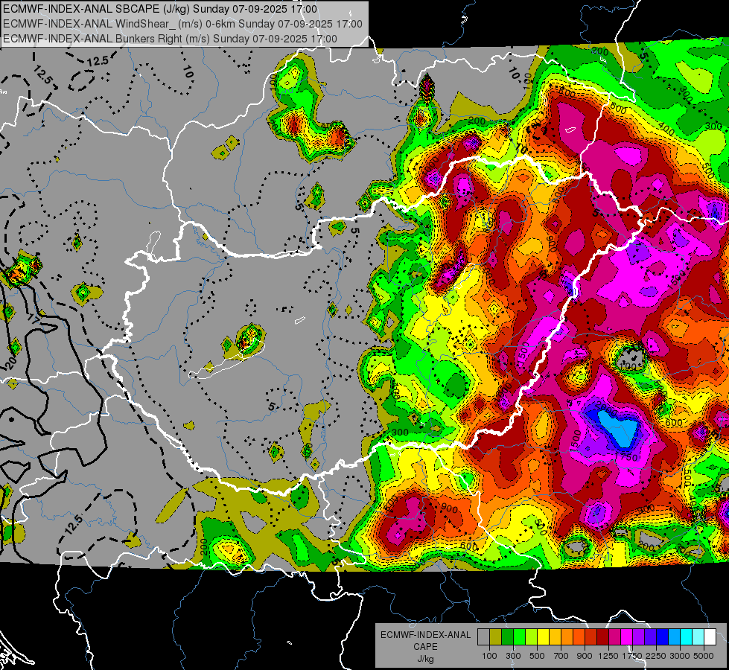Screen dimensions: 729x670
Task: Click the yellow-green legend swatch
Action: [x=532, y=636]
